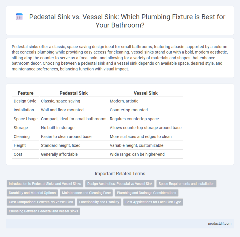The image size is (240, 237).
Task: Open Functionality and Usability tag
Action: tap(99, 202)
